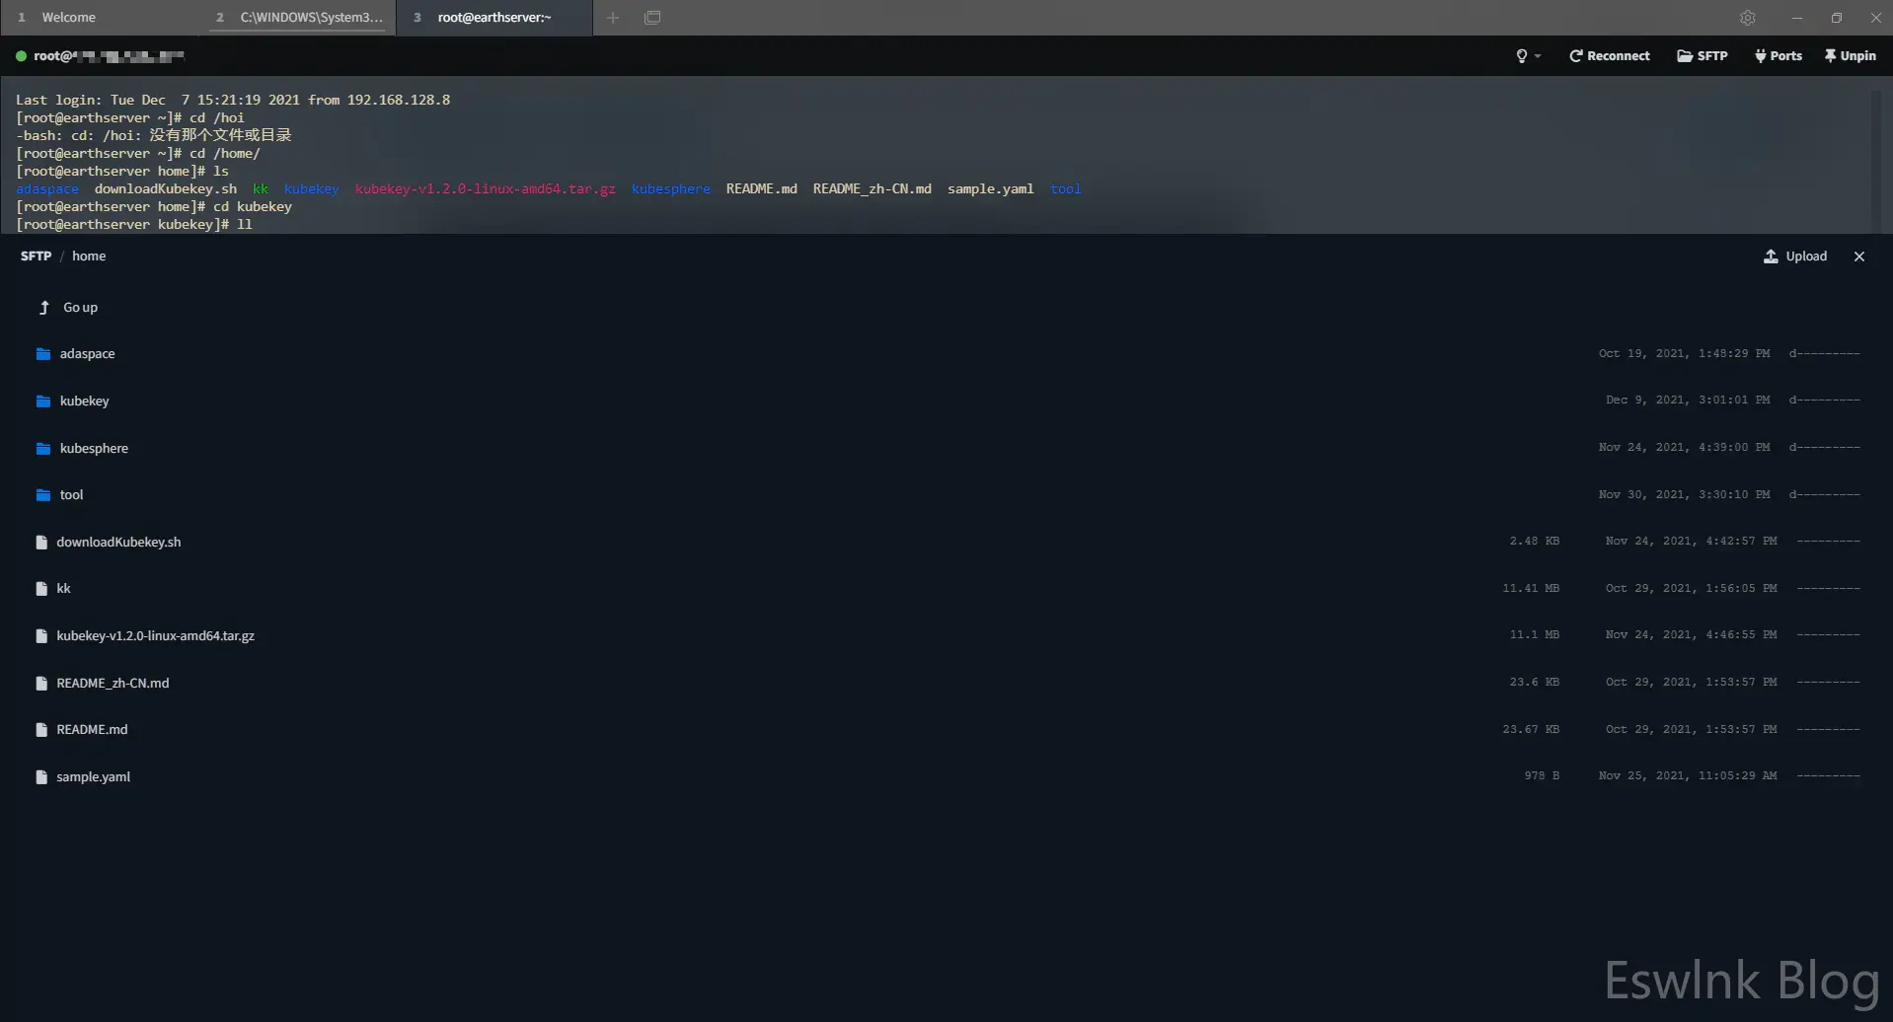Expand the lightbulb dropdown menu
The image size is (1893, 1022).
click(1528, 56)
